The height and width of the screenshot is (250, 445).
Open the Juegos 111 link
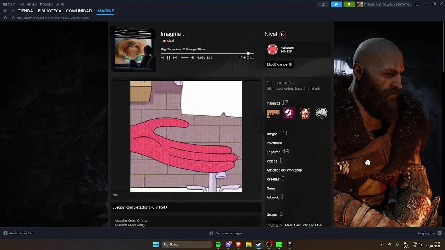click(x=277, y=134)
